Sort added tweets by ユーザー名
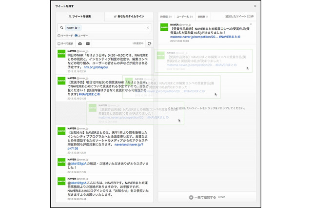 (x=185, y=17)
